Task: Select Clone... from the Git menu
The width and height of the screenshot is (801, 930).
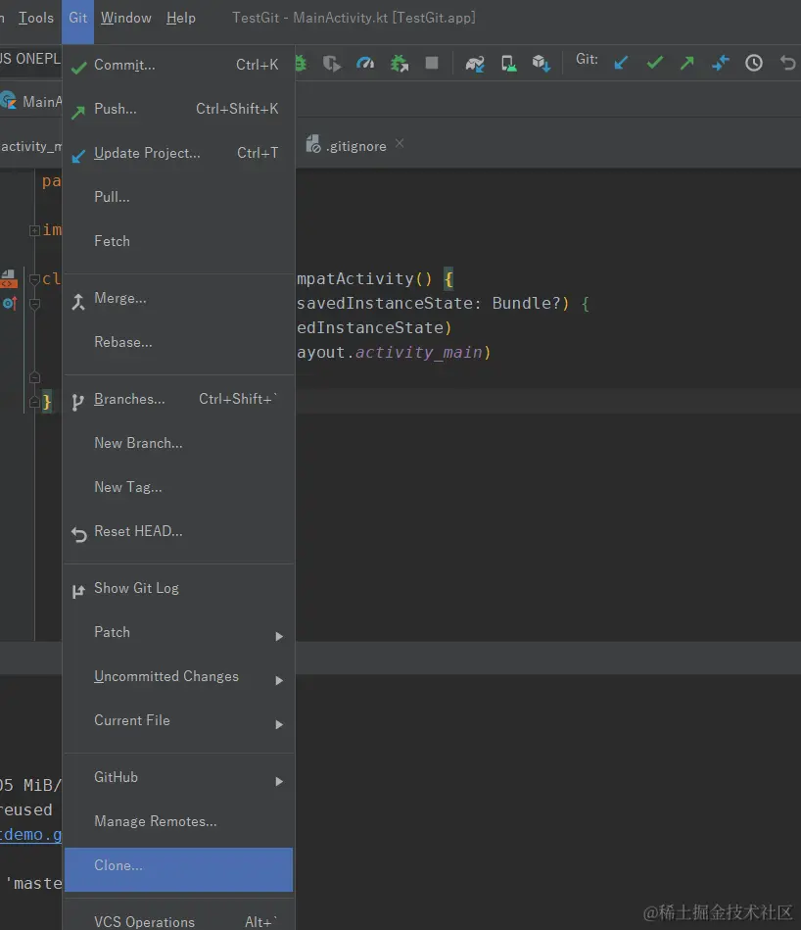Action: point(118,866)
